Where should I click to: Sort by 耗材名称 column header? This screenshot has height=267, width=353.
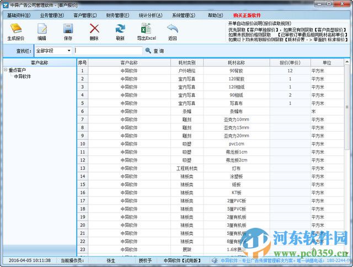click(x=237, y=62)
